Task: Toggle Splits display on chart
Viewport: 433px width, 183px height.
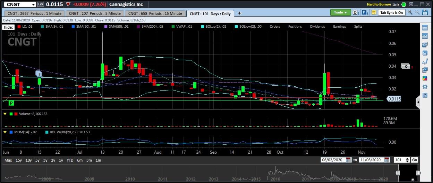Action: (x=358, y=26)
